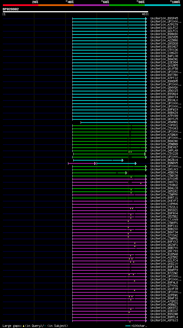Click the short cyan bar of B6ZBJ4
The width and height of the screenshot is (183, 328).
click(x=98, y=160)
